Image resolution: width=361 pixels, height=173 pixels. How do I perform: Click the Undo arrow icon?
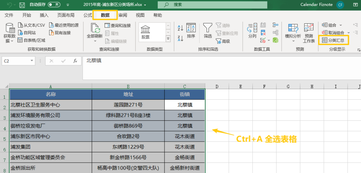(x=9, y=5)
